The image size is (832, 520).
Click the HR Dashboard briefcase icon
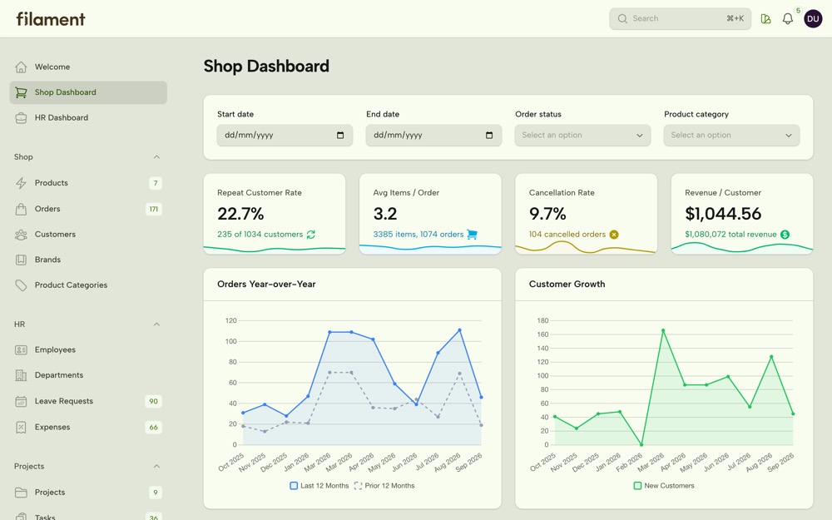click(x=21, y=118)
